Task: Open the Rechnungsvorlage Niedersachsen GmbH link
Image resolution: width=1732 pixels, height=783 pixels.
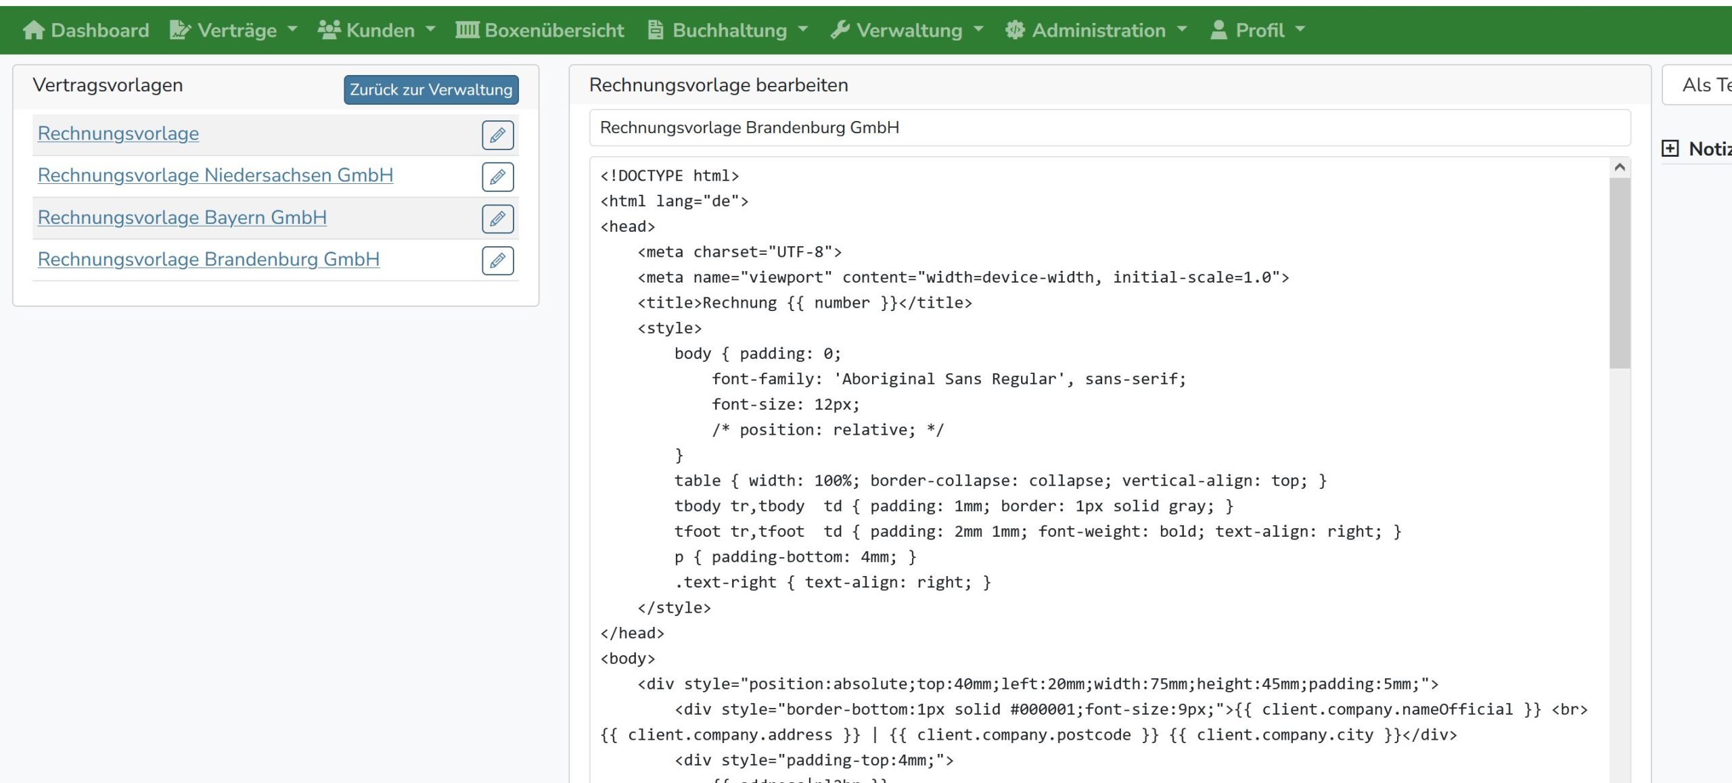Action: 215,175
